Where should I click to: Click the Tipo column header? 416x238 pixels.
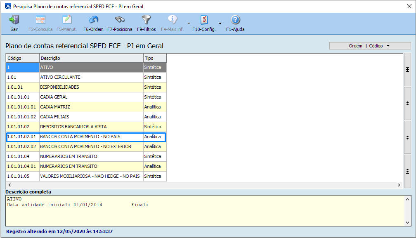[155, 58]
